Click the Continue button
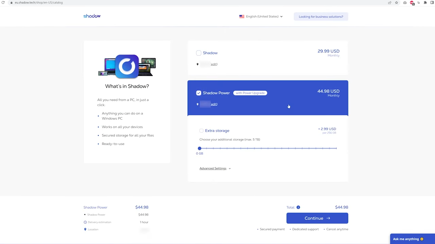 [x=317, y=218]
